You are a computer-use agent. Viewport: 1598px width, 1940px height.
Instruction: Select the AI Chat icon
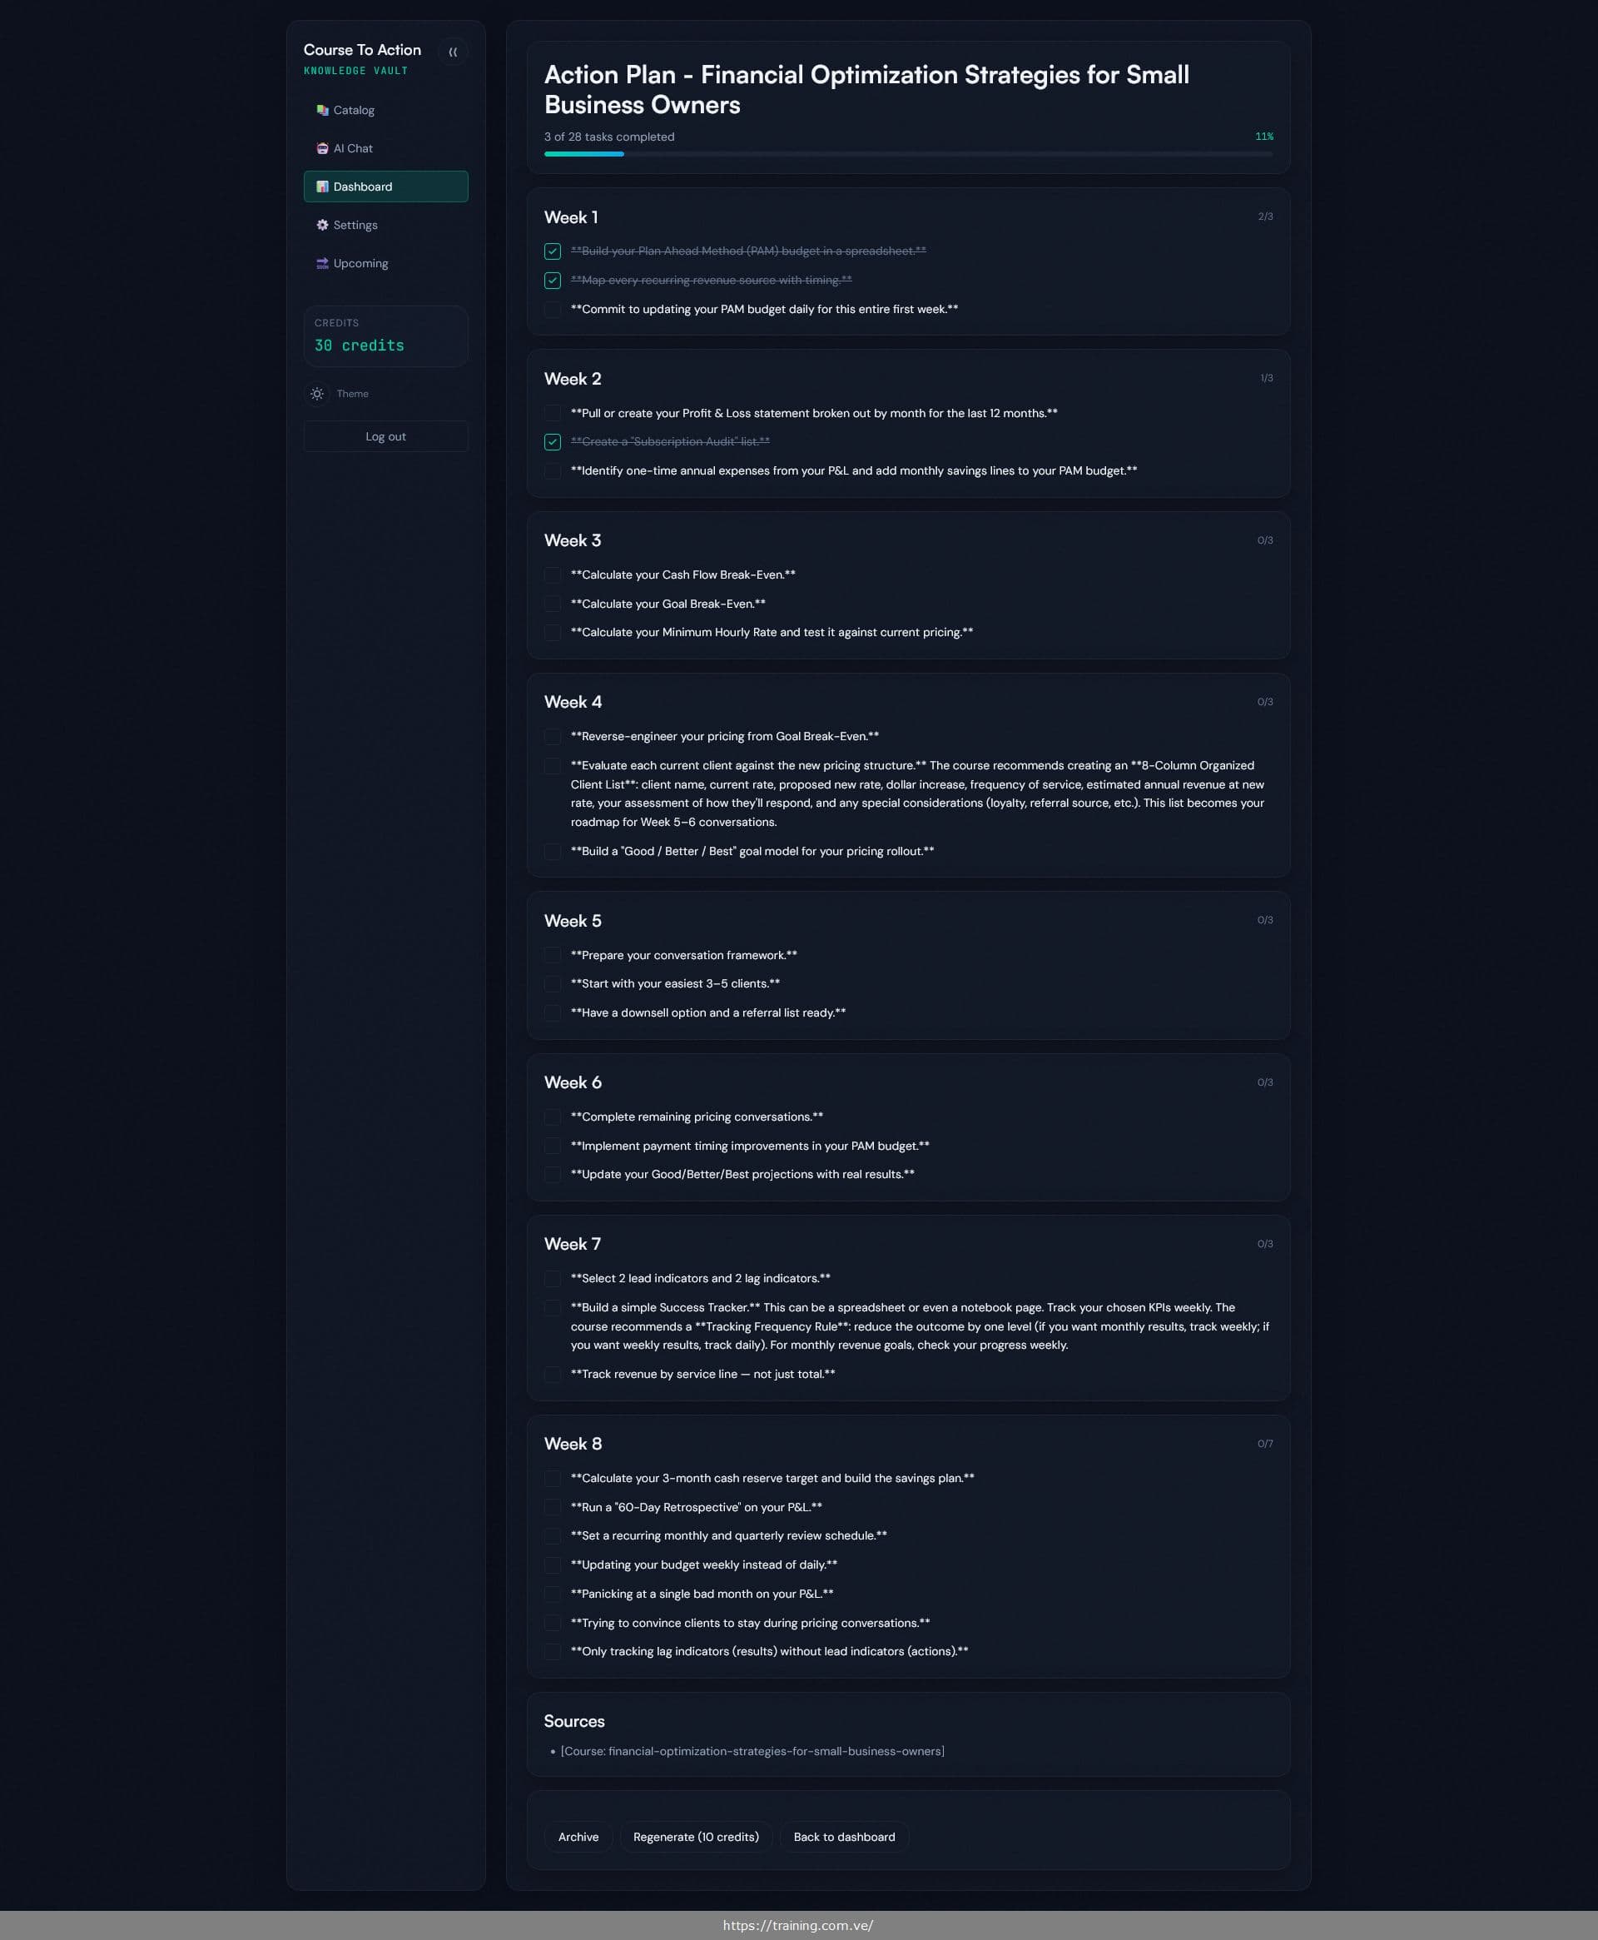tap(321, 148)
